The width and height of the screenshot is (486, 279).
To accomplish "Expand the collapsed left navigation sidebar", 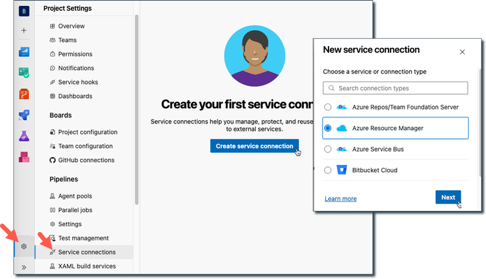I will pyautogui.click(x=24, y=267).
